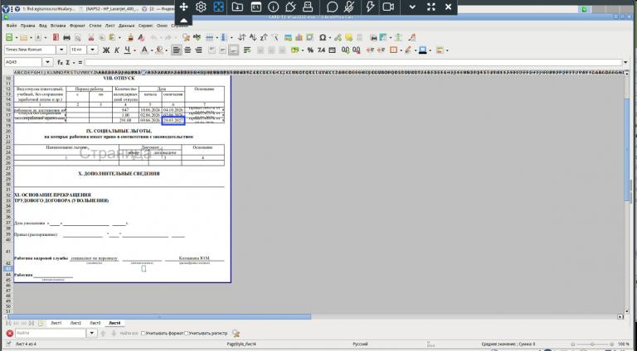Click the Cut scissors icon
637x351 pixels.
(x=91, y=37)
